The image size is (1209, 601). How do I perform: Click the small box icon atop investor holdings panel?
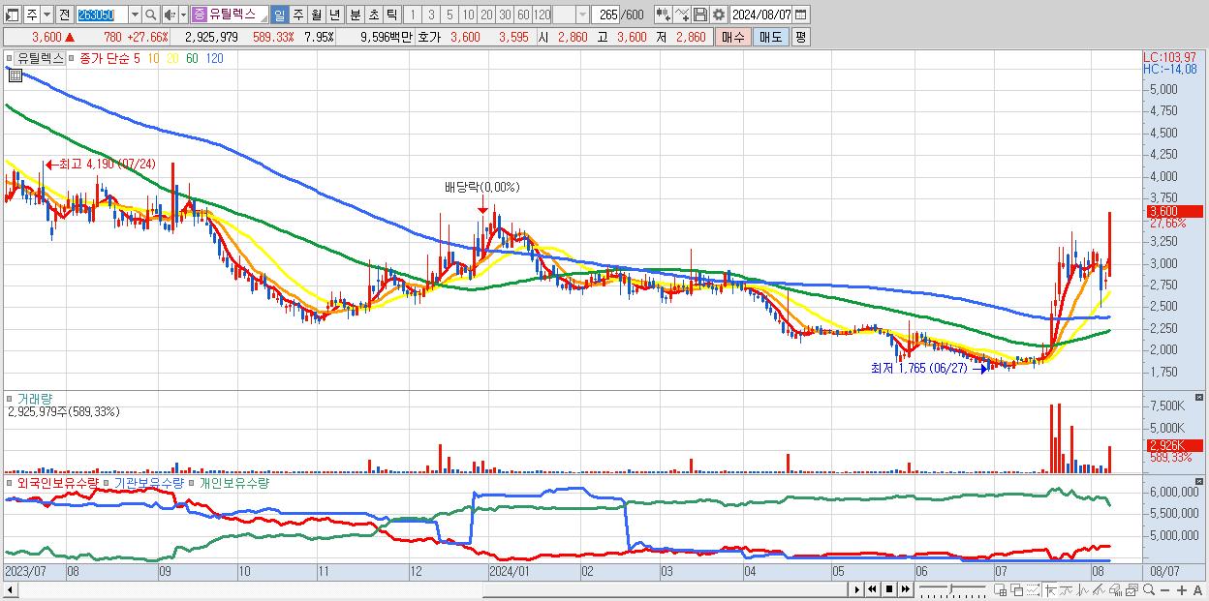(1200, 482)
